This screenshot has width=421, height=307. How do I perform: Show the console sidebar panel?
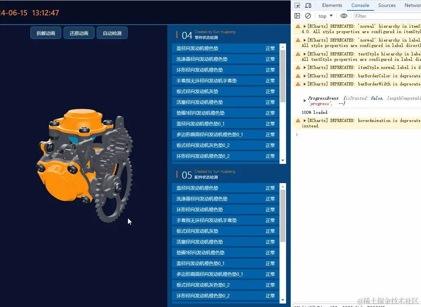(297, 16)
